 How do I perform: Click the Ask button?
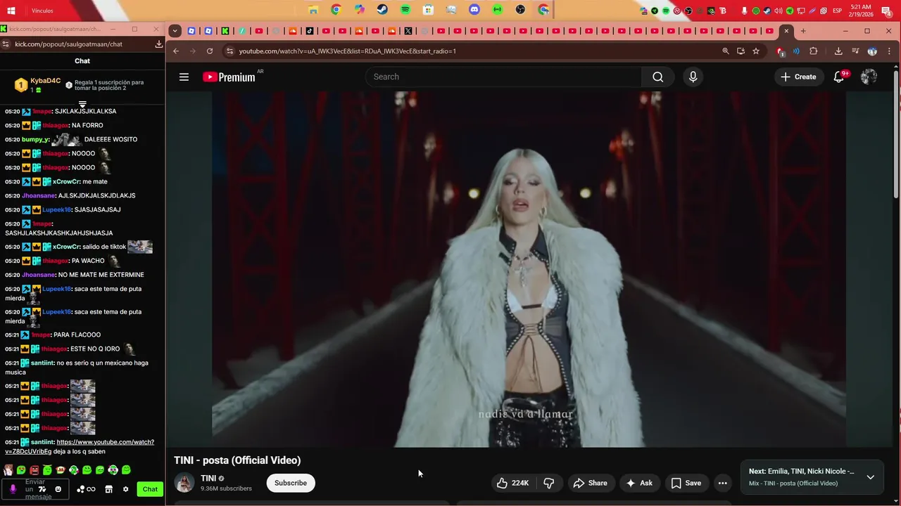(x=639, y=483)
